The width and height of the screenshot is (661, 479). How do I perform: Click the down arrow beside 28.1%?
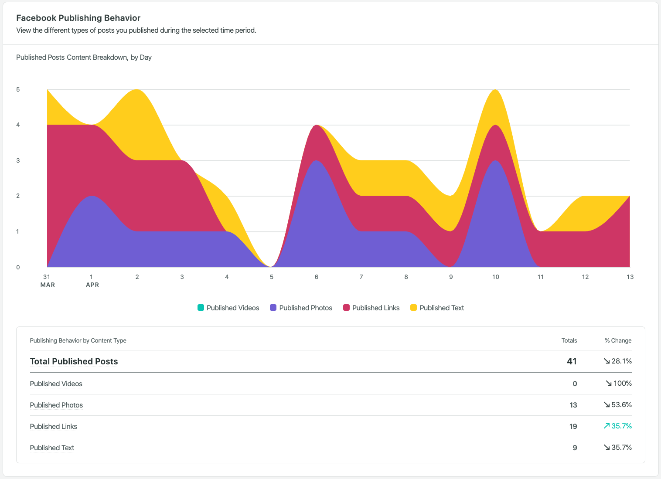pos(606,361)
